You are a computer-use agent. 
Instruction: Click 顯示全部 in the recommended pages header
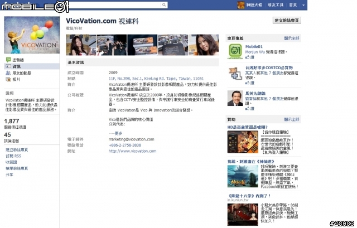[x=292, y=38]
